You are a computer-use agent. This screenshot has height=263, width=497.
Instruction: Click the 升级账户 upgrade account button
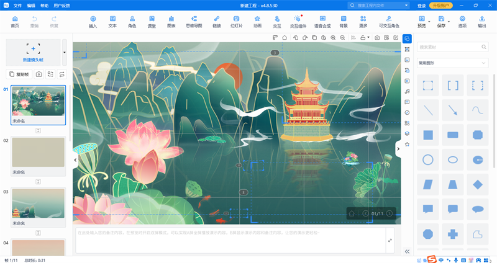441,6
